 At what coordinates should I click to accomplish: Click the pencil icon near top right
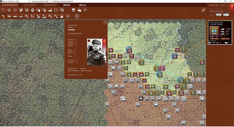tap(203, 10)
